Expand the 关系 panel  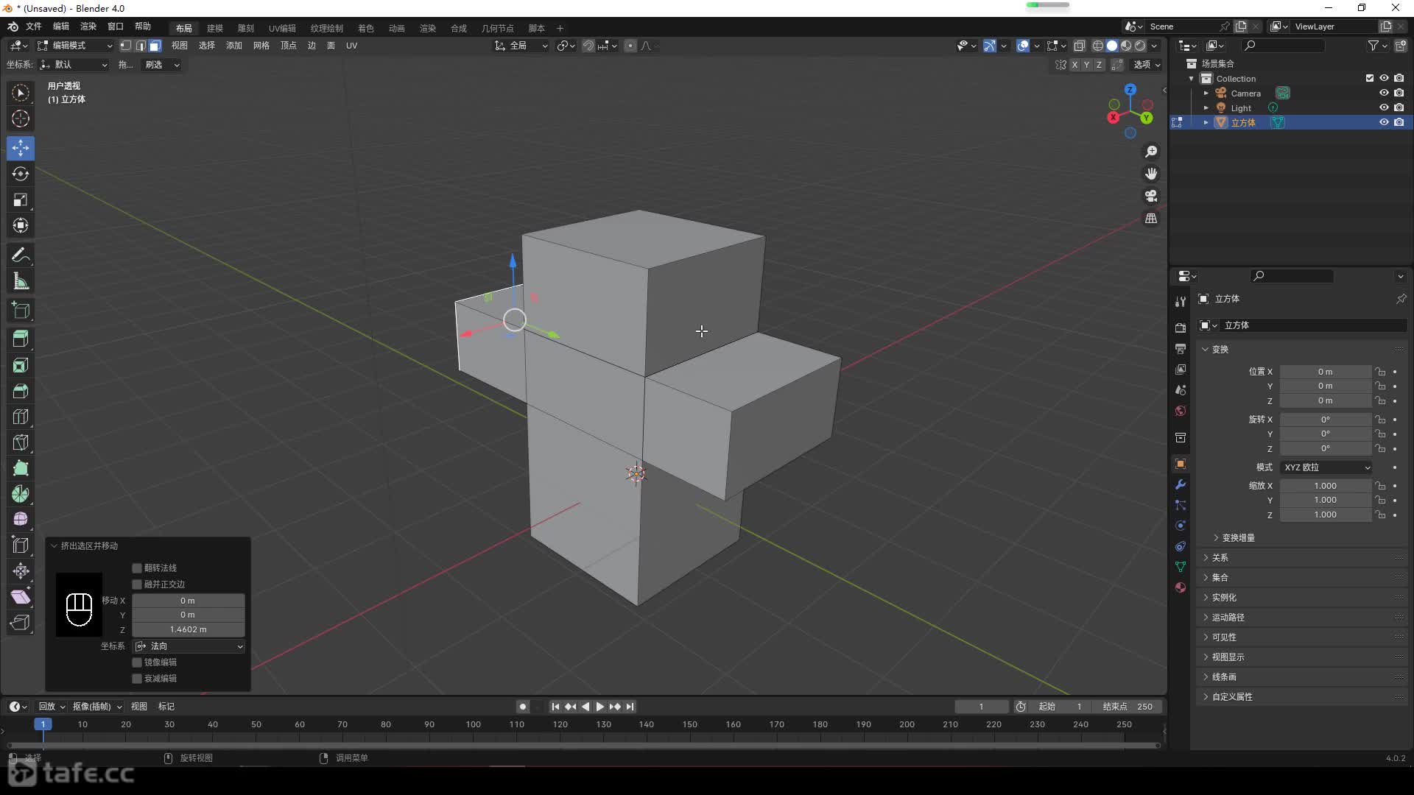[1220, 558]
